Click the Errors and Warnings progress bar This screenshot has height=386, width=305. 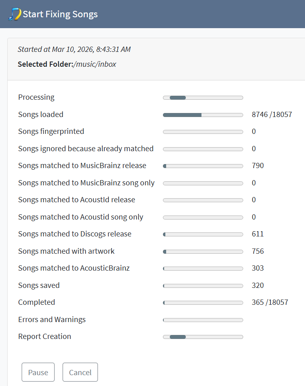click(203, 320)
